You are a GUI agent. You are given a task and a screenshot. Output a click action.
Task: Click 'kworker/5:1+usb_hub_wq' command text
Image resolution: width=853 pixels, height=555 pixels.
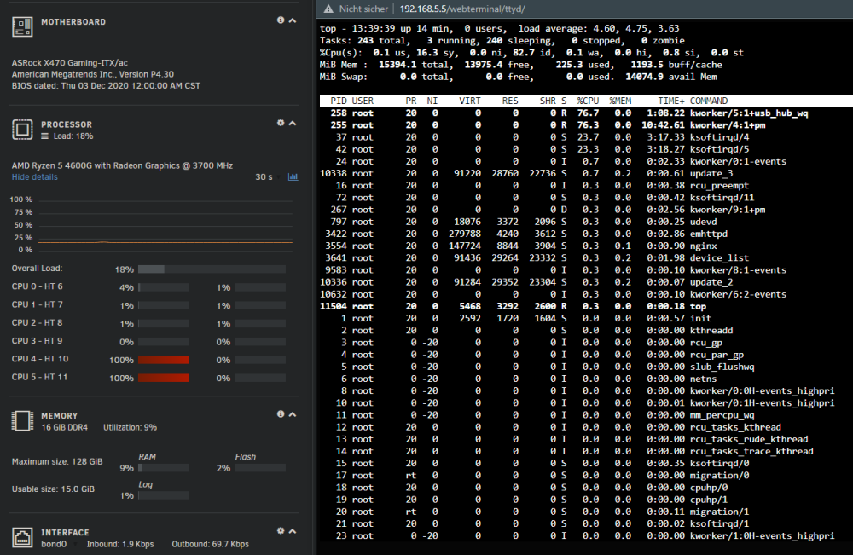click(x=749, y=113)
